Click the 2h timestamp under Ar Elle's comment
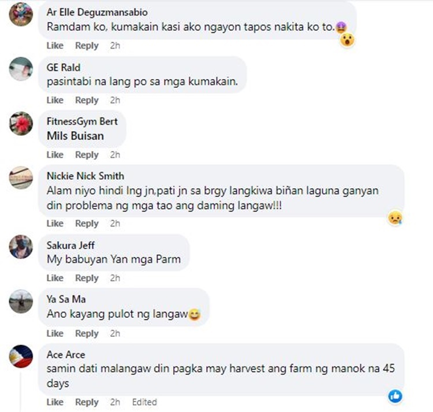This screenshot has height=412, width=433. point(115,45)
